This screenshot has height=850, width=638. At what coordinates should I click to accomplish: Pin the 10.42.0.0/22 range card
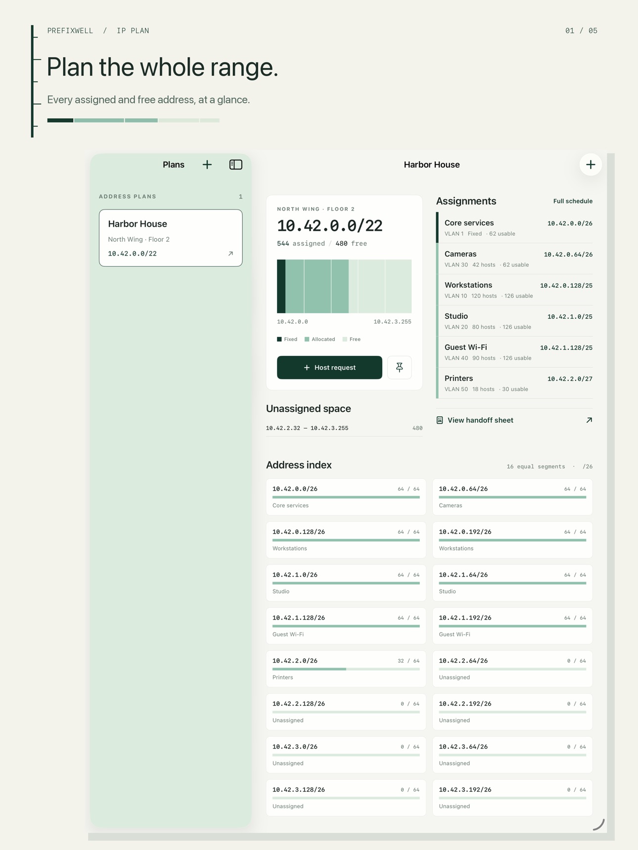pyautogui.click(x=400, y=367)
